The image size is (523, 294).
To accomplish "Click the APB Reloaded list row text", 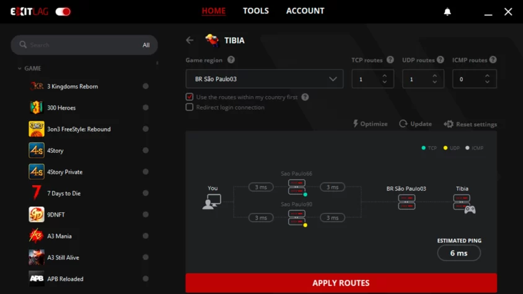I will pos(66,279).
